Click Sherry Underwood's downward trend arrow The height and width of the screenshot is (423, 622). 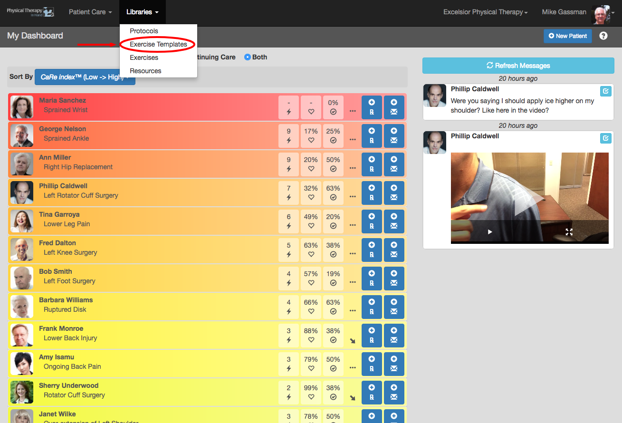tap(353, 398)
